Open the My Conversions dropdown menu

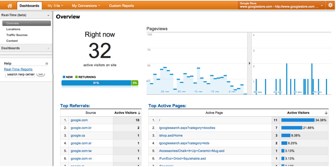click(86, 6)
